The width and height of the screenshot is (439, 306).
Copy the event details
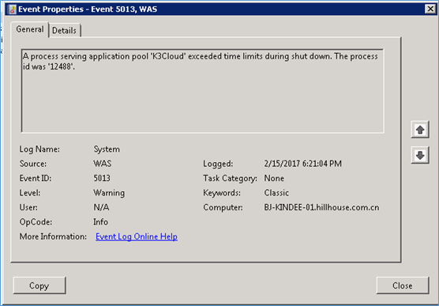(39, 285)
